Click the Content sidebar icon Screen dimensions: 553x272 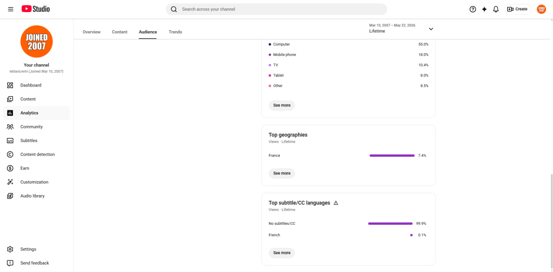click(x=10, y=99)
